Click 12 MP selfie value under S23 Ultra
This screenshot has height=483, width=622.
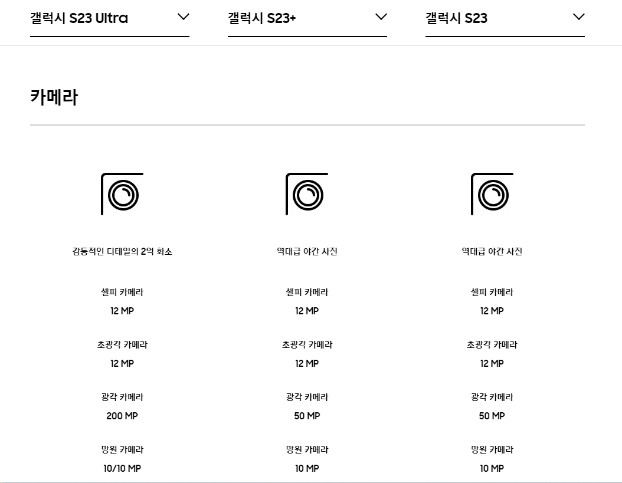(x=122, y=311)
